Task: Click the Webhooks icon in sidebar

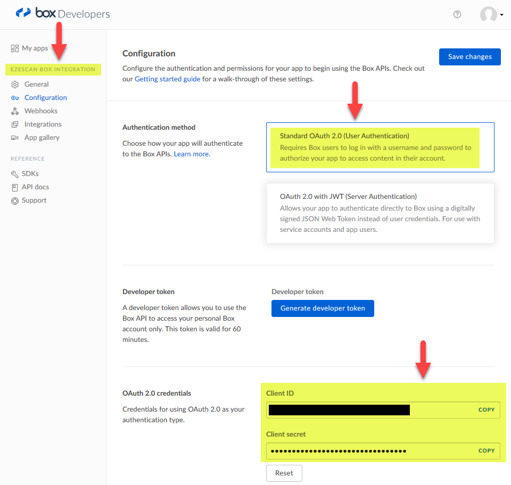Action: coord(15,111)
